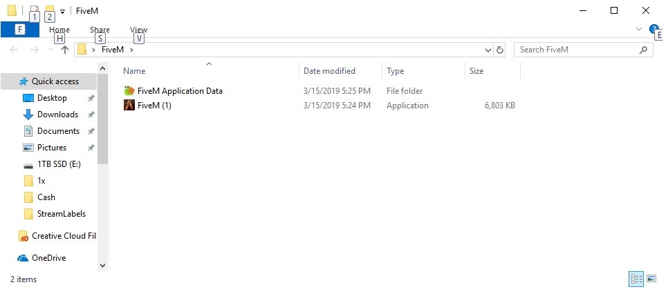This screenshot has width=668, height=296.
Task: Open the FiveM Application Data folder
Action: tap(179, 91)
